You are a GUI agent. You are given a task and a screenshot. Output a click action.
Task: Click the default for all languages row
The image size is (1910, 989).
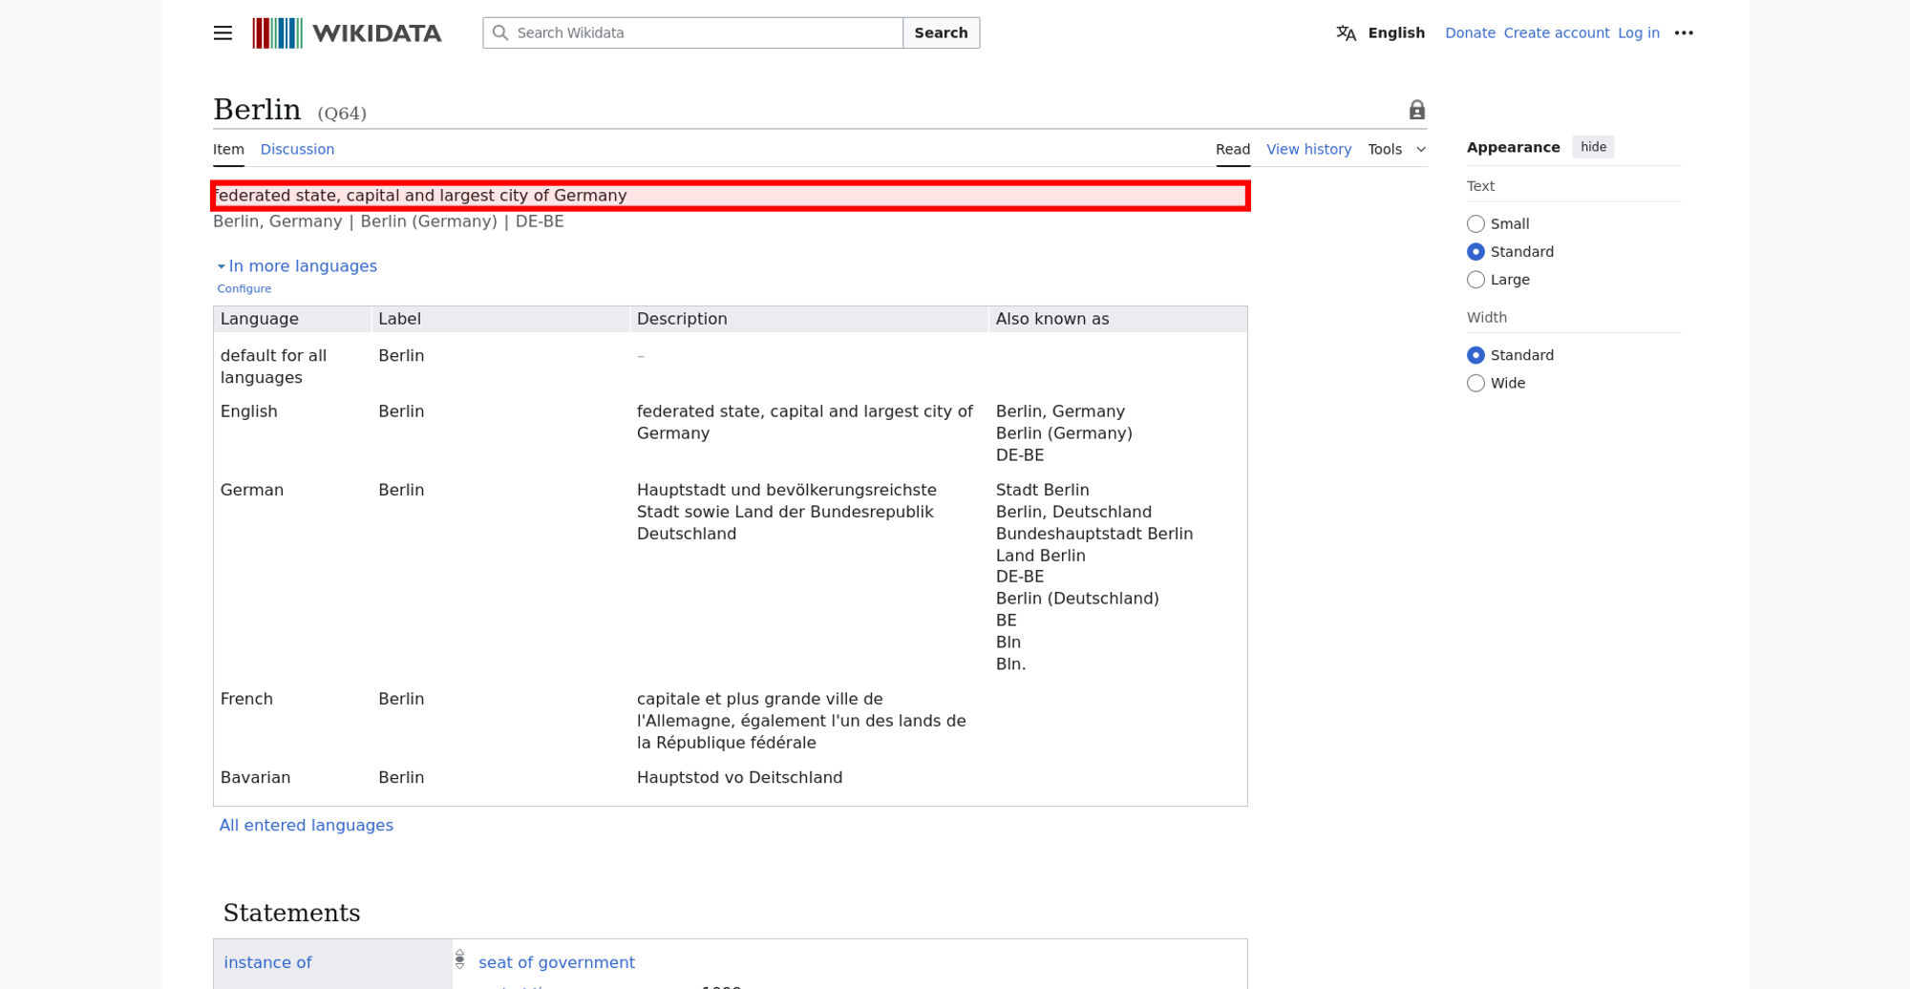click(x=730, y=366)
